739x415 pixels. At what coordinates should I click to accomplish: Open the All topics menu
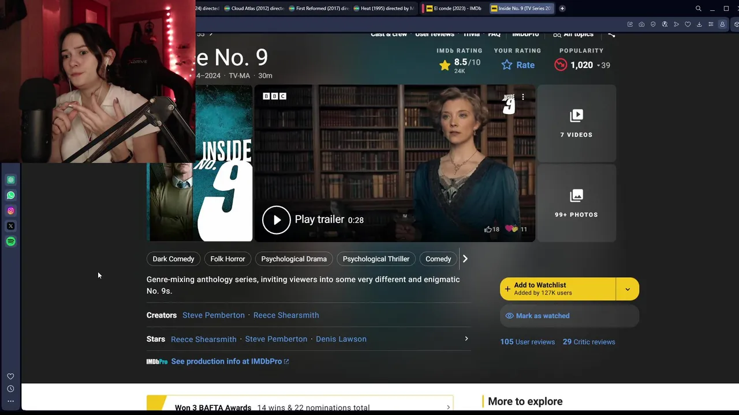[x=573, y=35]
